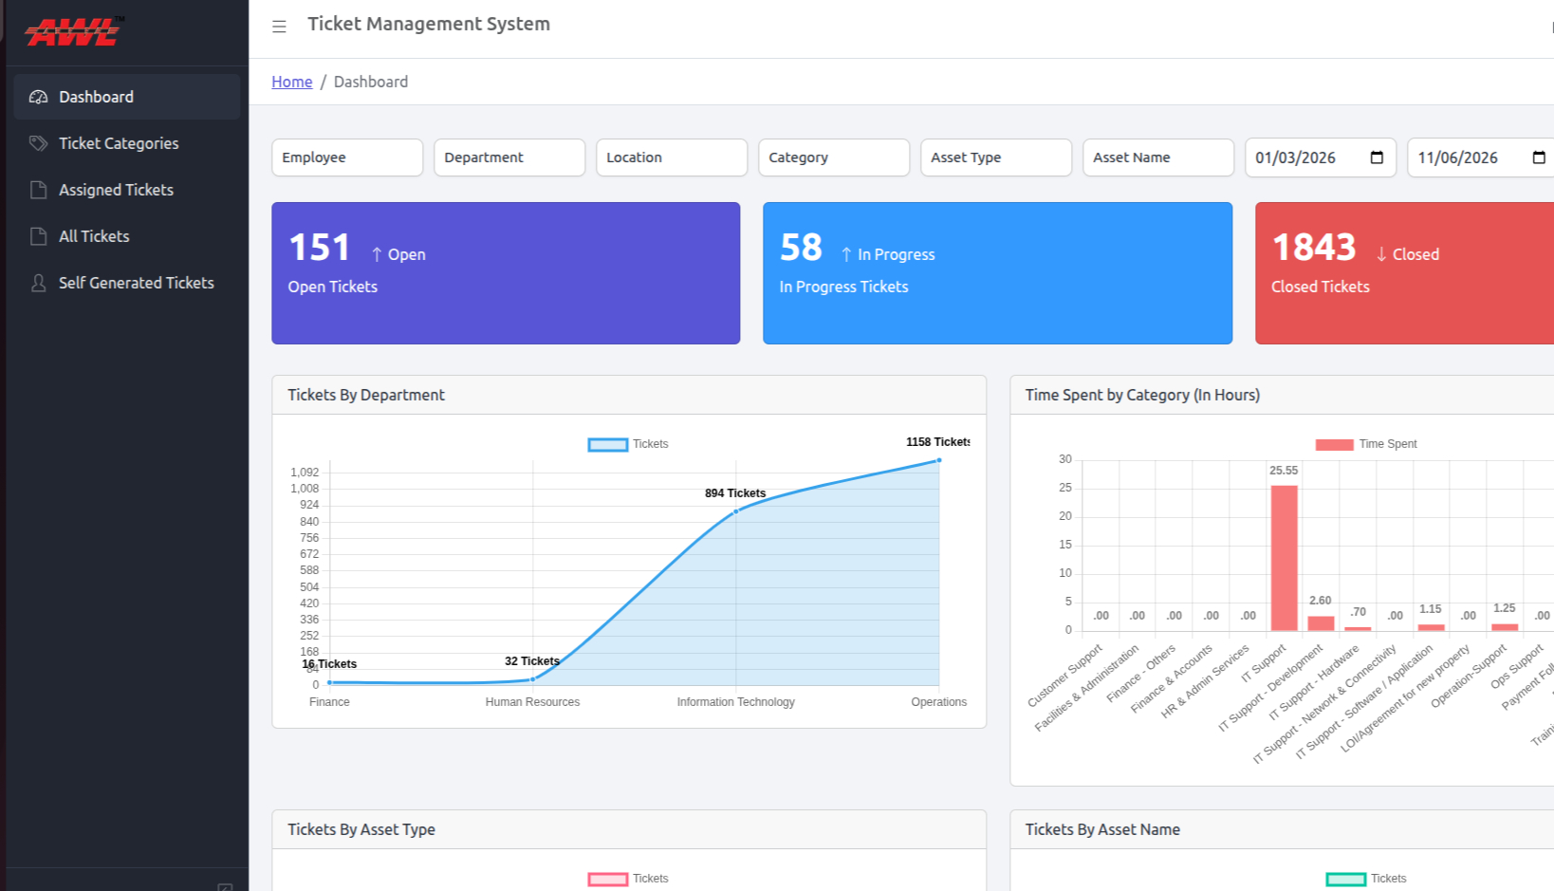Click the Customer Support axis label
This screenshot has height=891, width=1554.
click(x=1066, y=676)
